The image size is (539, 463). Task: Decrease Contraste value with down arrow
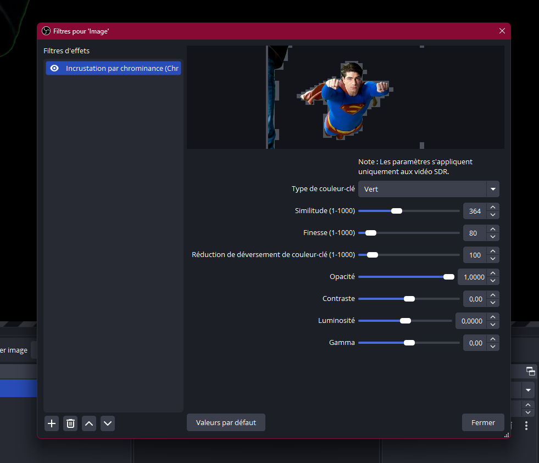[x=493, y=303]
